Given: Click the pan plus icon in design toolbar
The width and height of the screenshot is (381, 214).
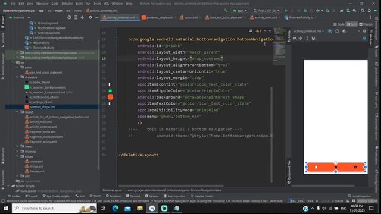Looking at the screenshot, I should click(301, 38).
